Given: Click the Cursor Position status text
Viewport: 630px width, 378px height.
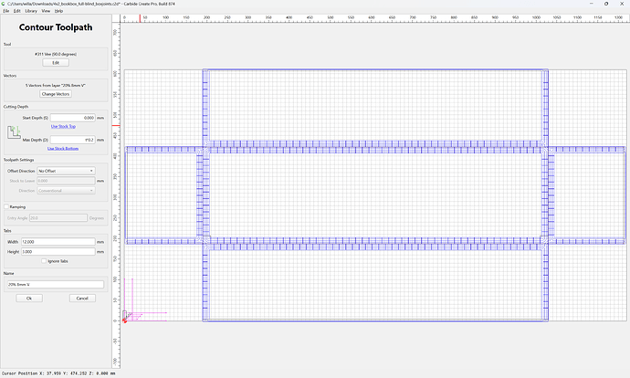Looking at the screenshot, I should [58, 373].
